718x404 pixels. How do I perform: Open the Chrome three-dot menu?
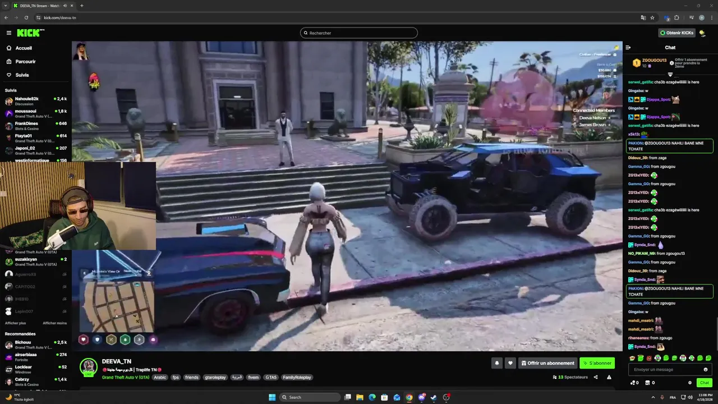pyautogui.click(x=711, y=17)
